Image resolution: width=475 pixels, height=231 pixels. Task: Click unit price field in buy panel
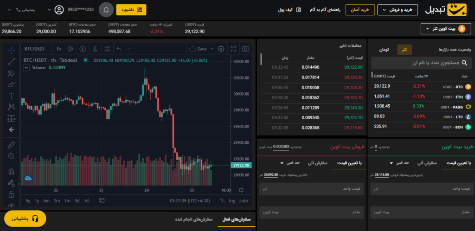pyautogui.click(x=421, y=189)
